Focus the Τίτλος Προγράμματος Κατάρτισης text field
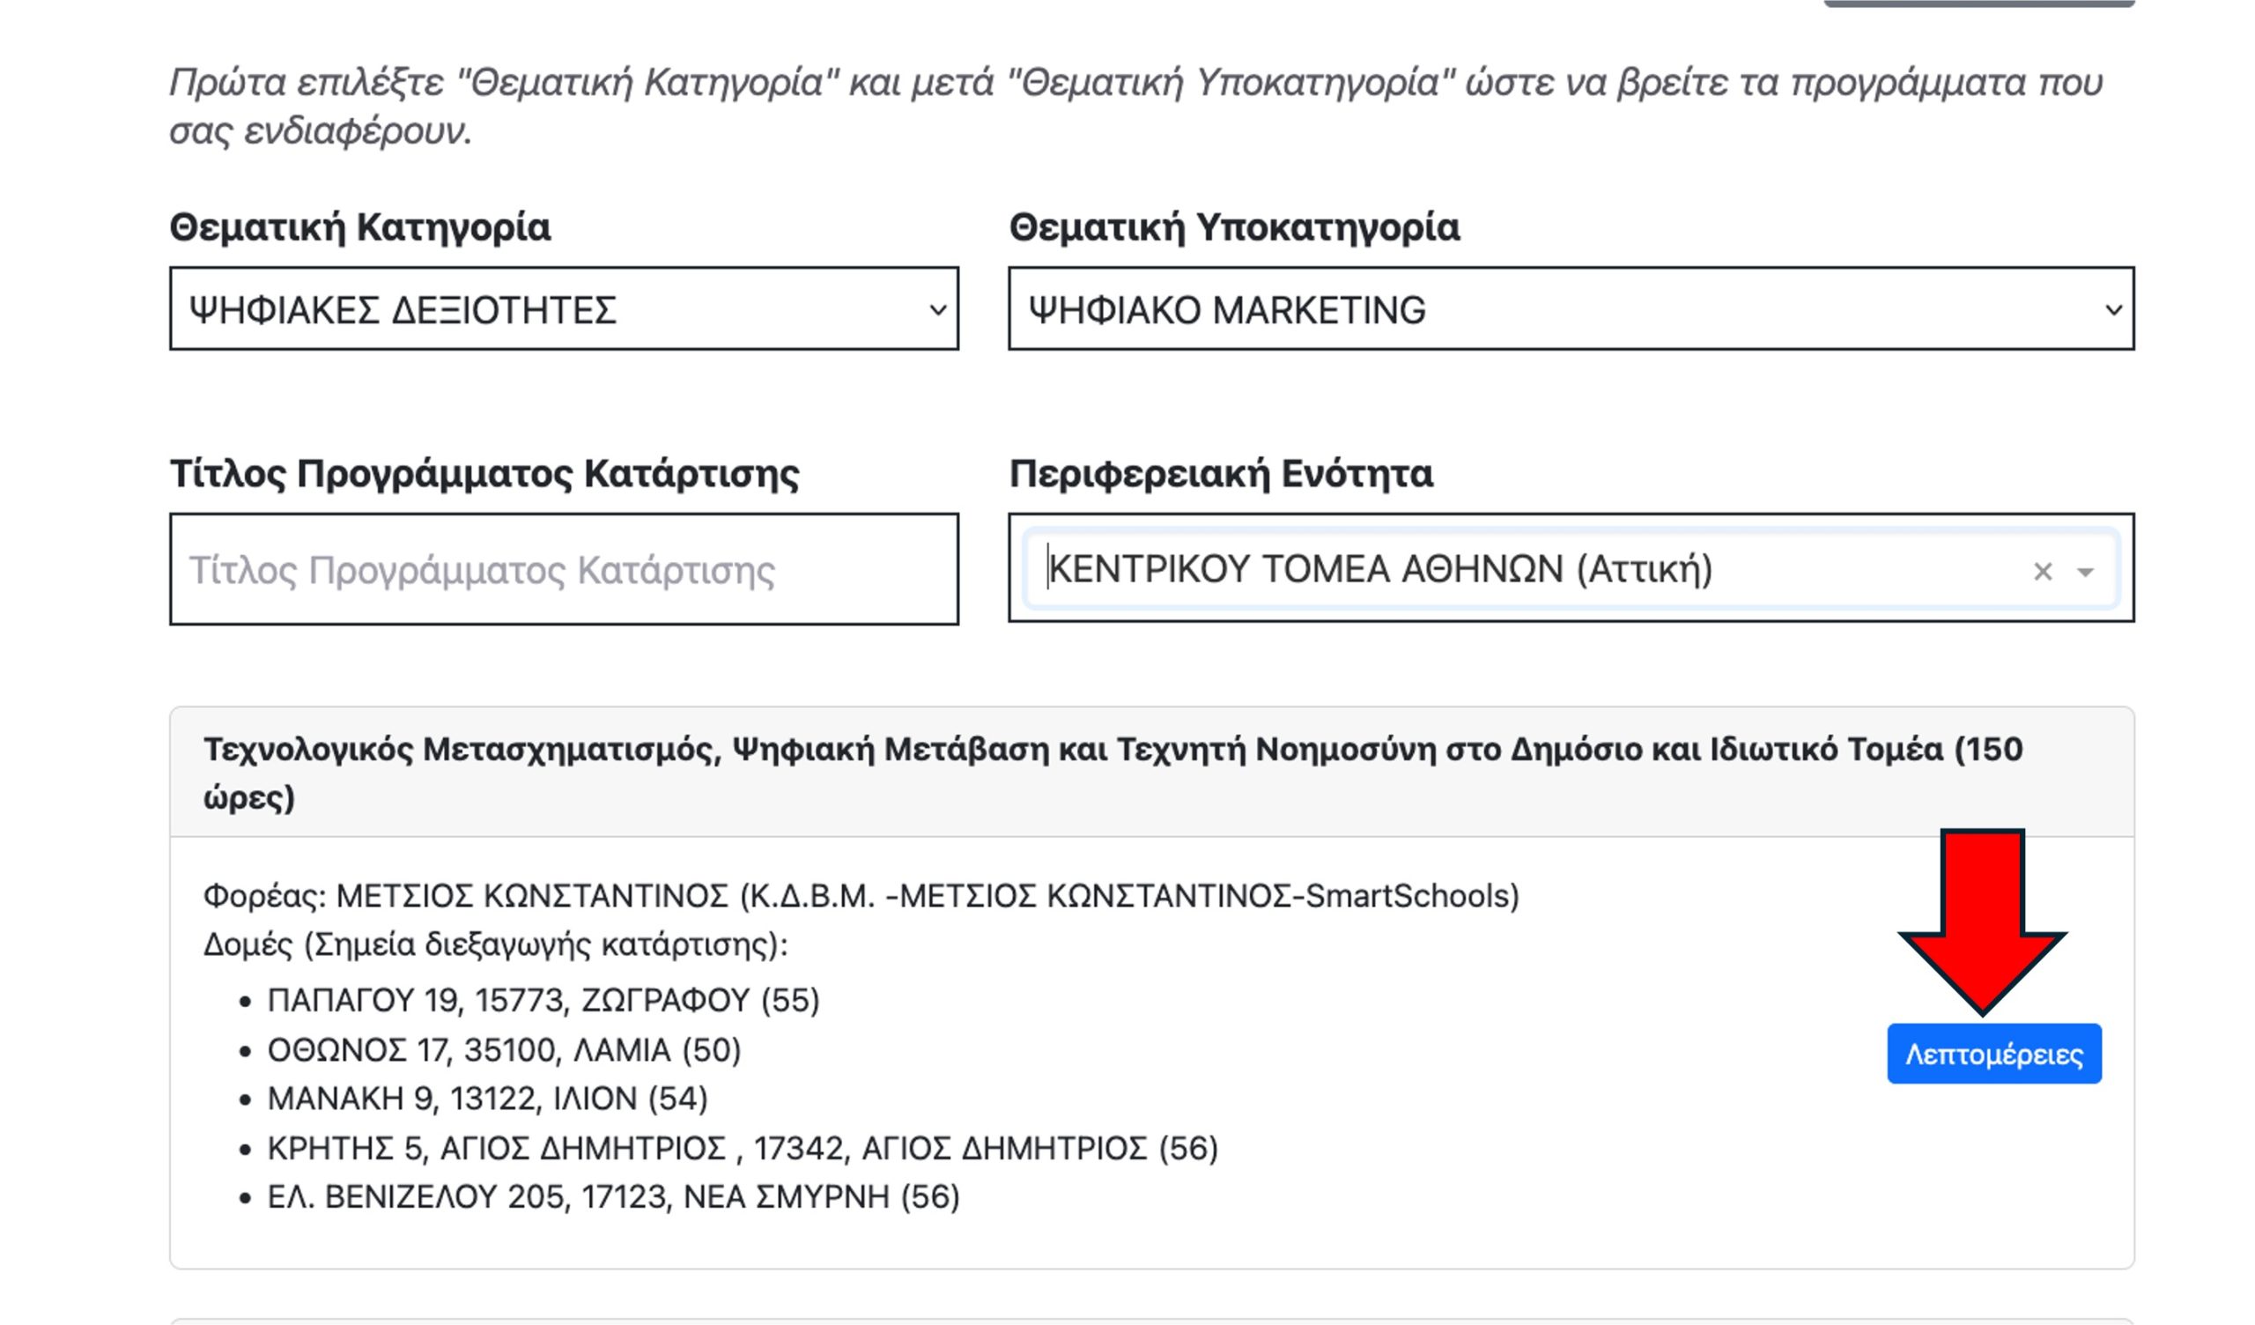 click(564, 569)
